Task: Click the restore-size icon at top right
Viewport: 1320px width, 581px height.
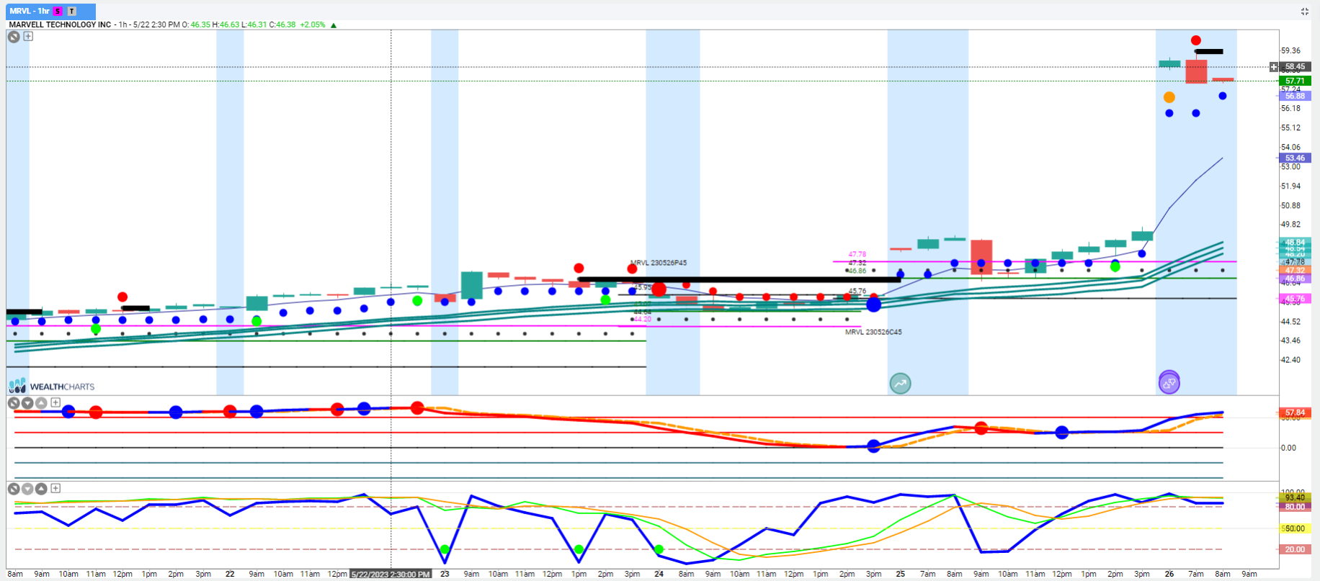Action: coord(1304,12)
